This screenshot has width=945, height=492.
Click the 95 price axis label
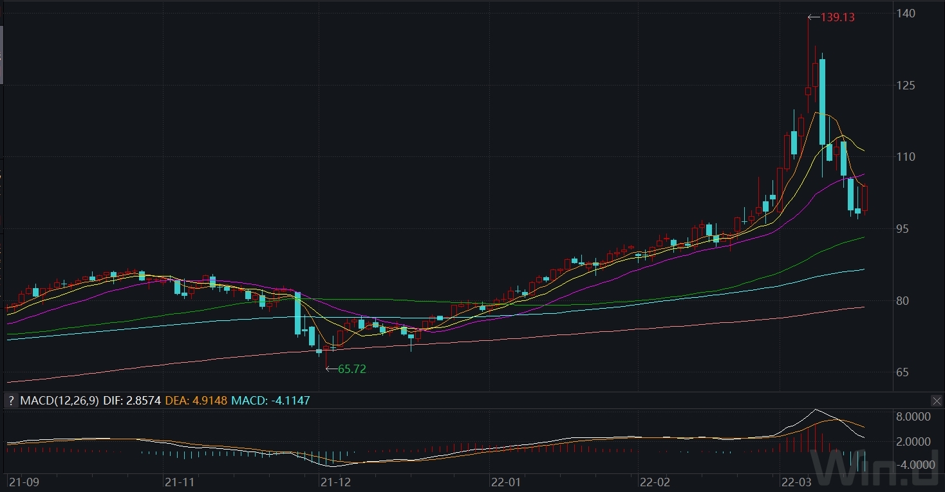click(x=906, y=229)
